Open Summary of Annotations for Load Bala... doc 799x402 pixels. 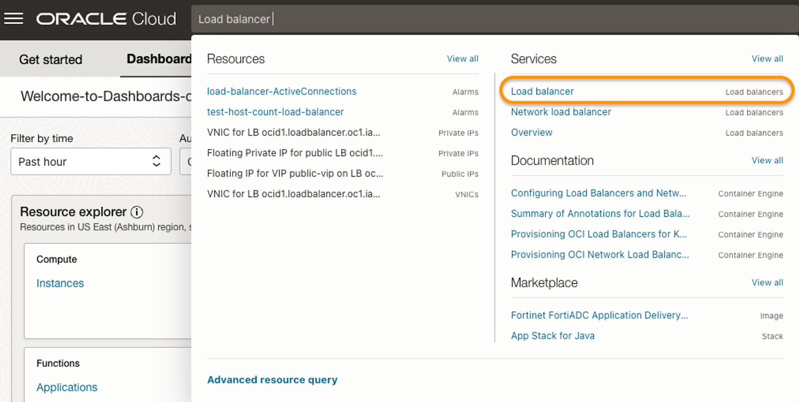click(x=600, y=214)
